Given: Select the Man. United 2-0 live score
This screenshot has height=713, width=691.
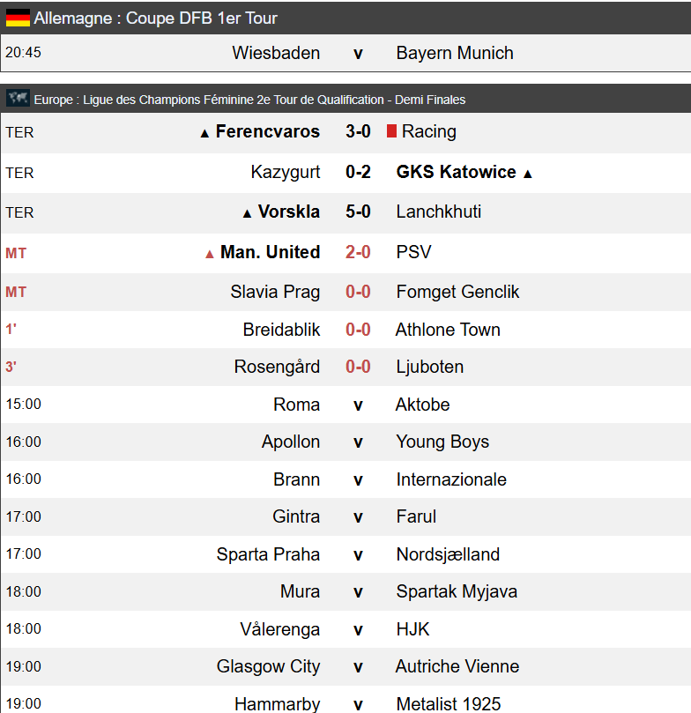Looking at the screenshot, I should (358, 253).
